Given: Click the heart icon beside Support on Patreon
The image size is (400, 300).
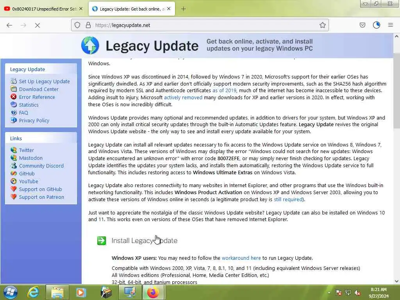Looking at the screenshot, I should pyautogui.click(x=14, y=197).
